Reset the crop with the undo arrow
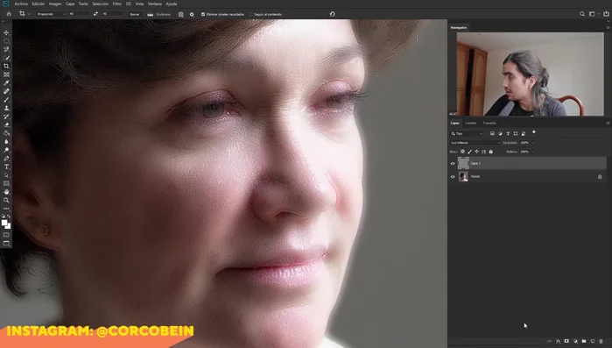Image resolution: width=612 pixels, height=348 pixels. coord(332,14)
